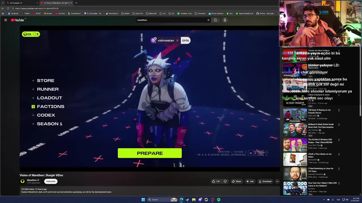Open more actions ellipsis under the video
Screen dimensions: 362x203
277,181
